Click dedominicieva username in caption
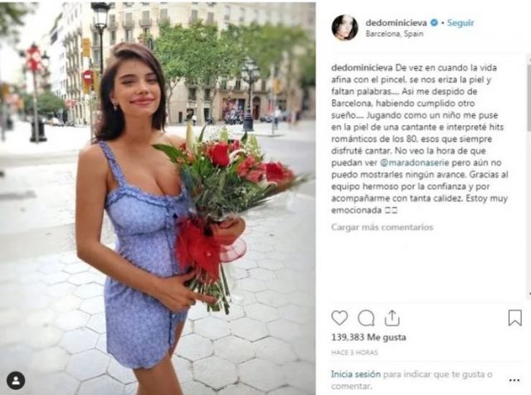This screenshot has width=531, height=395. point(362,68)
